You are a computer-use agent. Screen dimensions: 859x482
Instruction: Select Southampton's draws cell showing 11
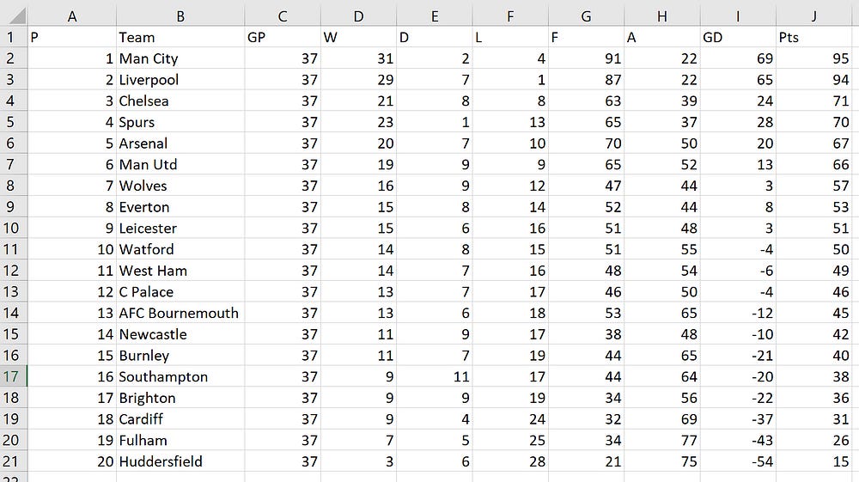click(x=435, y=377)
